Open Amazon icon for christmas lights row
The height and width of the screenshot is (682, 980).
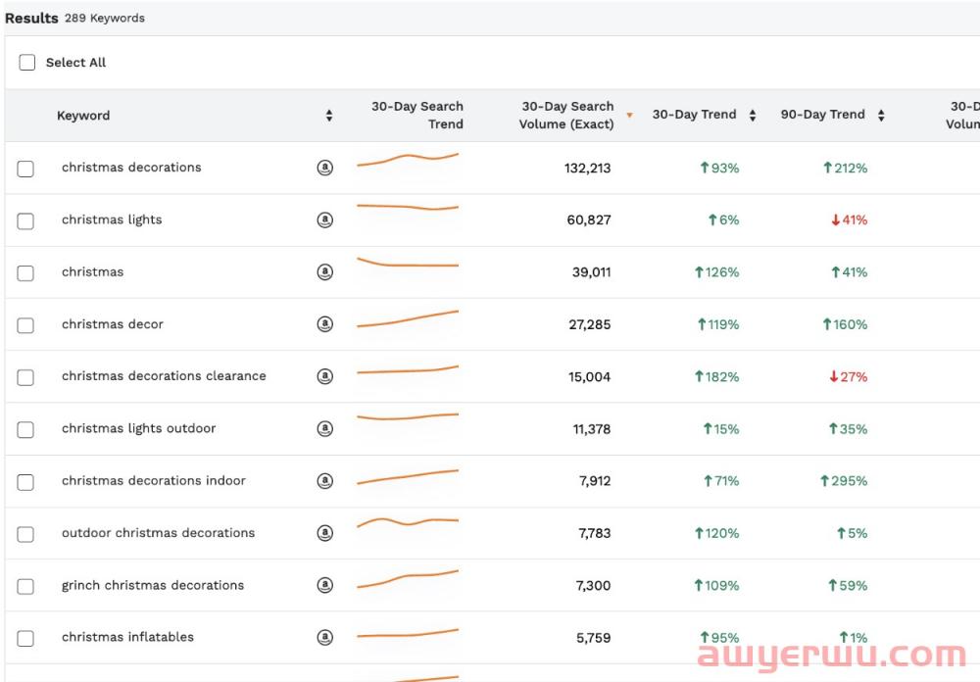[325, 220]
